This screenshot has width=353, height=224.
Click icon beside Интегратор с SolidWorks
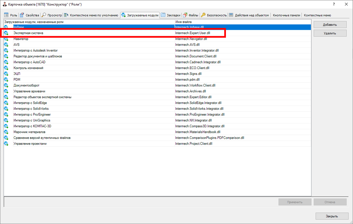pyautogui.click(x=6, y=109)
